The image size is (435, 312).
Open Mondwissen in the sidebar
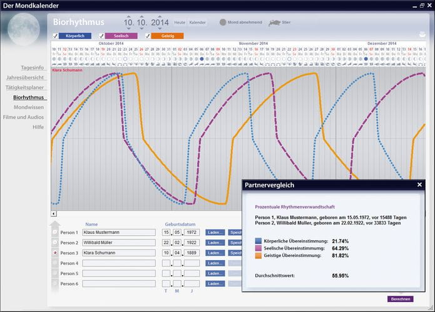pyautogui.click(x=29, y=107)
